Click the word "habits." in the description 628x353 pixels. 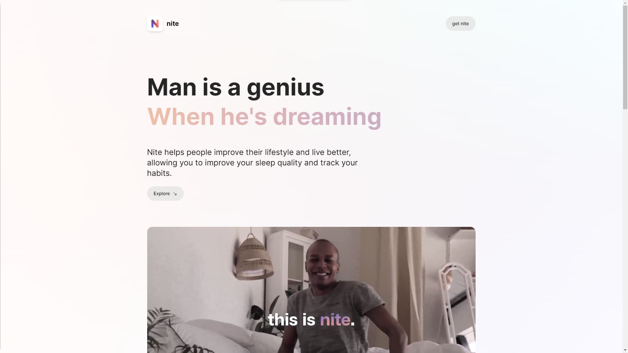(x=159, y=173)
